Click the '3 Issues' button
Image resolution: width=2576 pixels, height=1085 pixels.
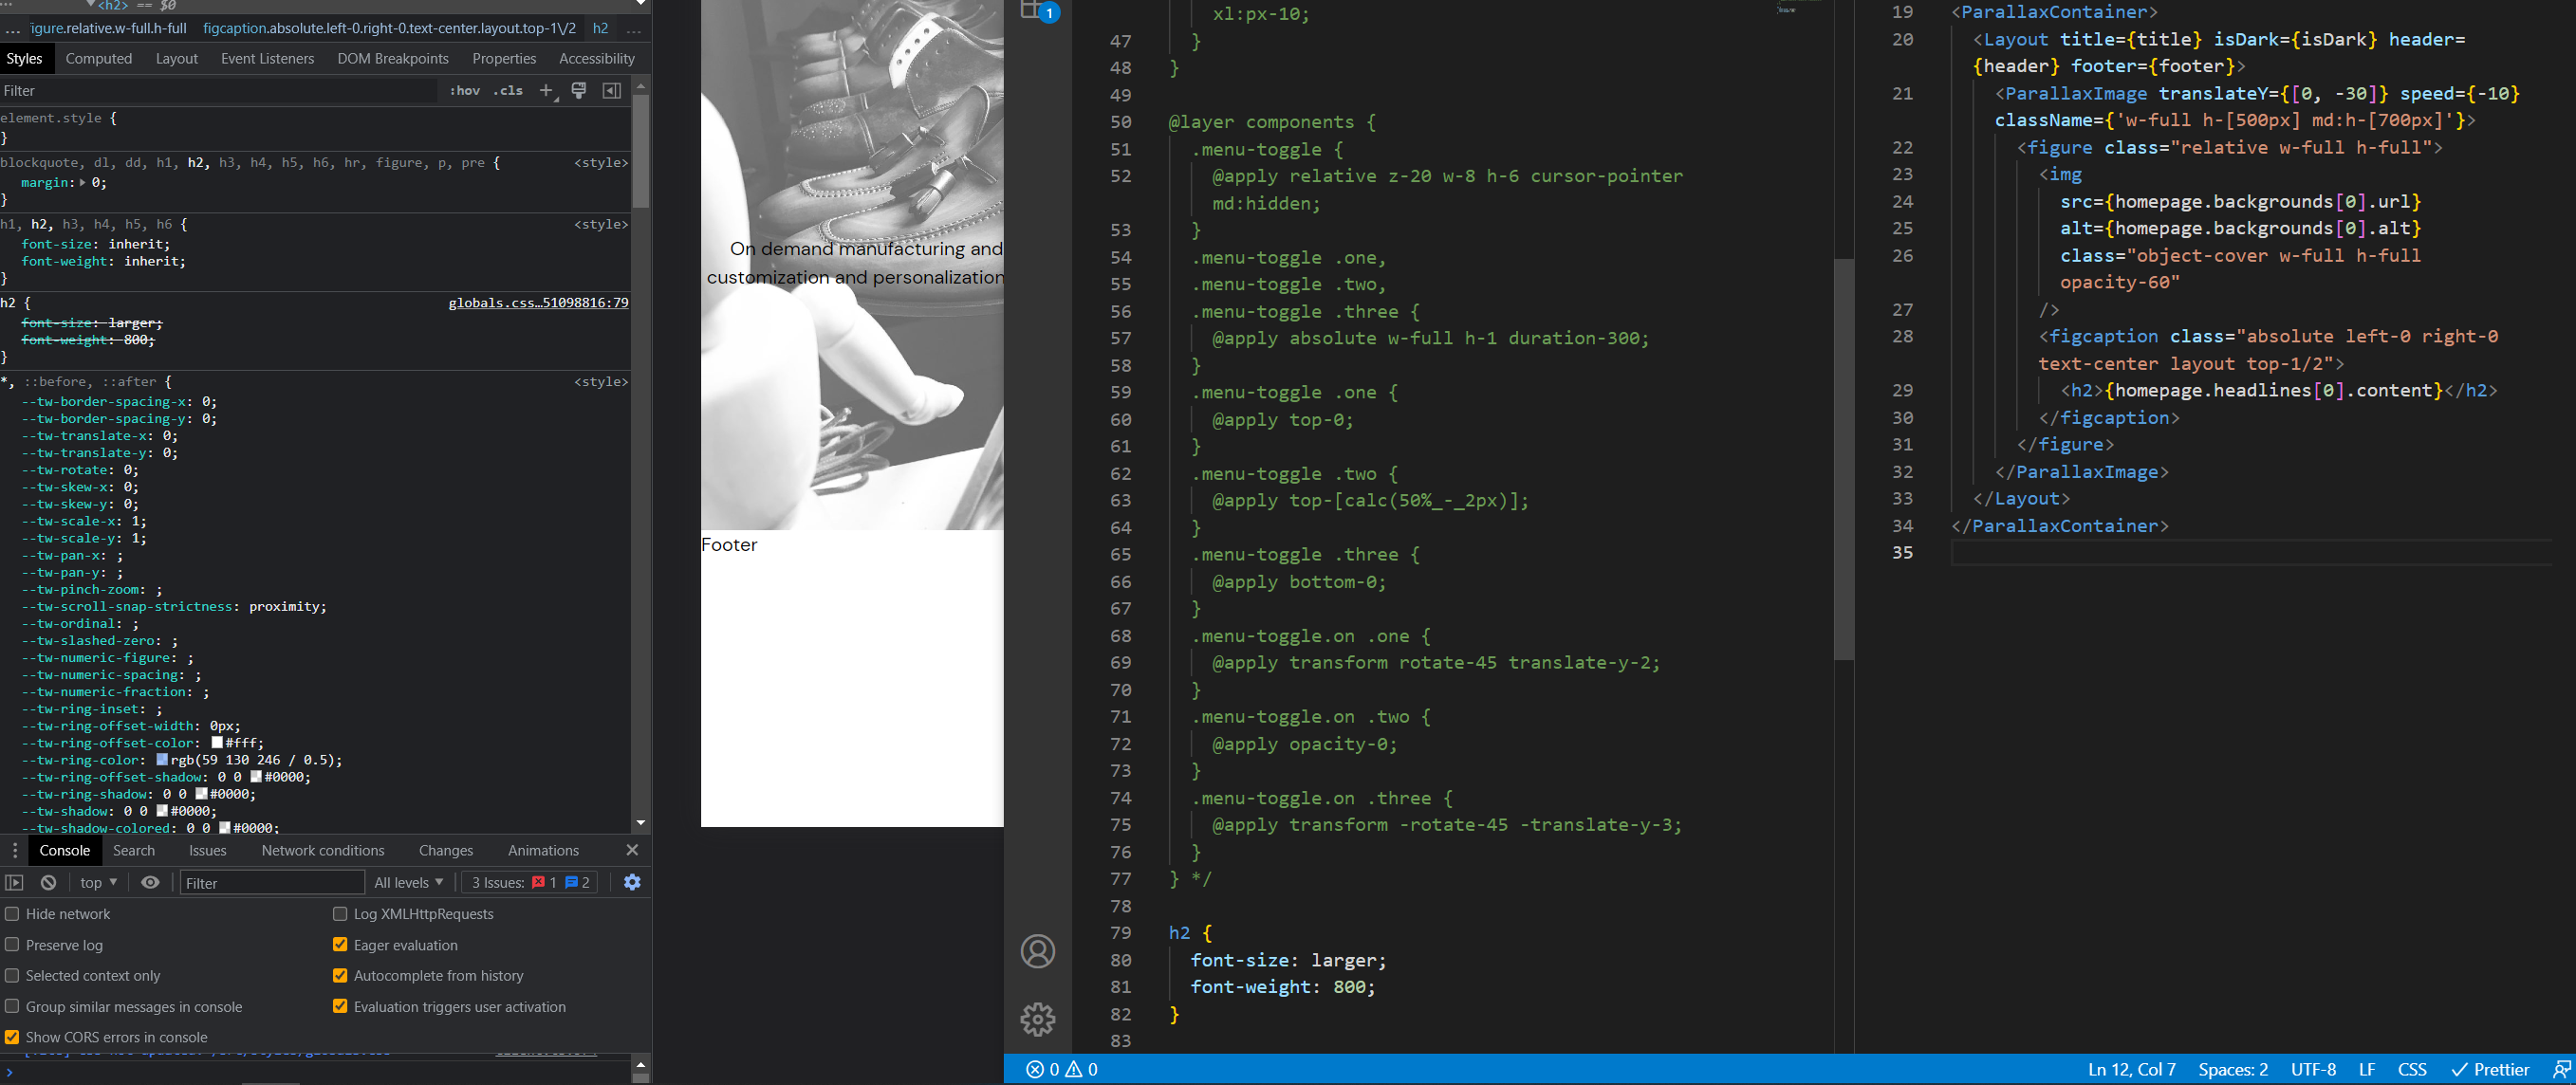click(x=528, y=882)
